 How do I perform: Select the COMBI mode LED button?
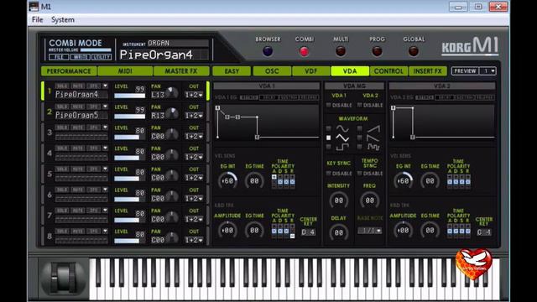[x=304, y=51]
